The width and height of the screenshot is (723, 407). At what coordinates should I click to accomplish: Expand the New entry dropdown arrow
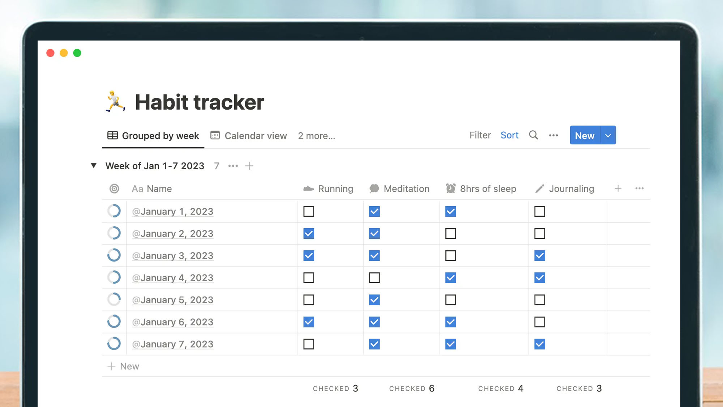click(x=608, y=135)
